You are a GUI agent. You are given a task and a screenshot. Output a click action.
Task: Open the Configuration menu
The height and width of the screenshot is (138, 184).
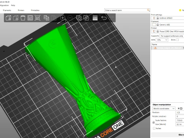click(4, 5)
